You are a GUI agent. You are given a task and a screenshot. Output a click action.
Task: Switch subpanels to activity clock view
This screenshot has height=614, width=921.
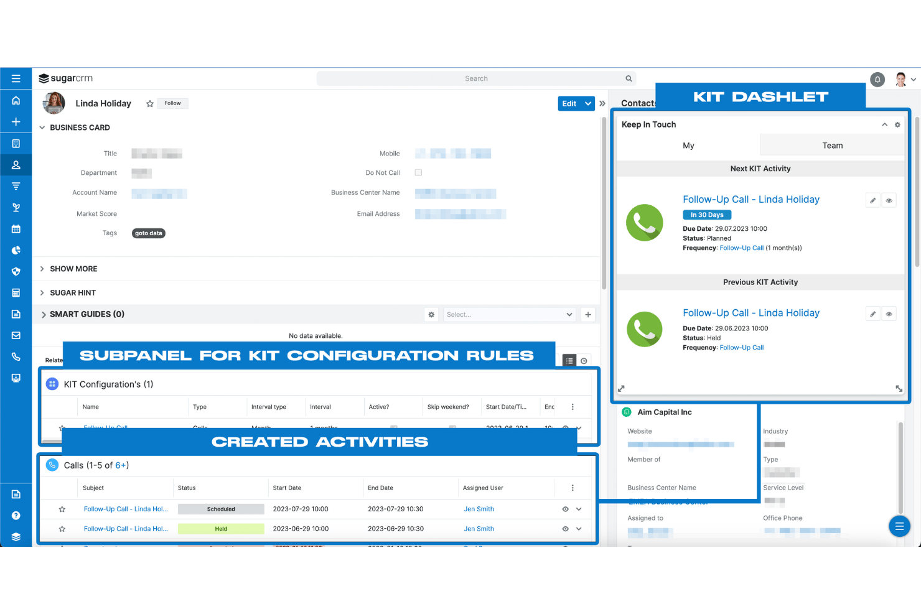point(584,361)
